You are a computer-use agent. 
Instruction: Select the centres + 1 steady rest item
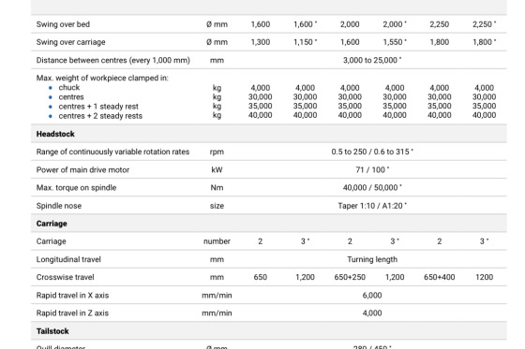[x=98, y=107]
